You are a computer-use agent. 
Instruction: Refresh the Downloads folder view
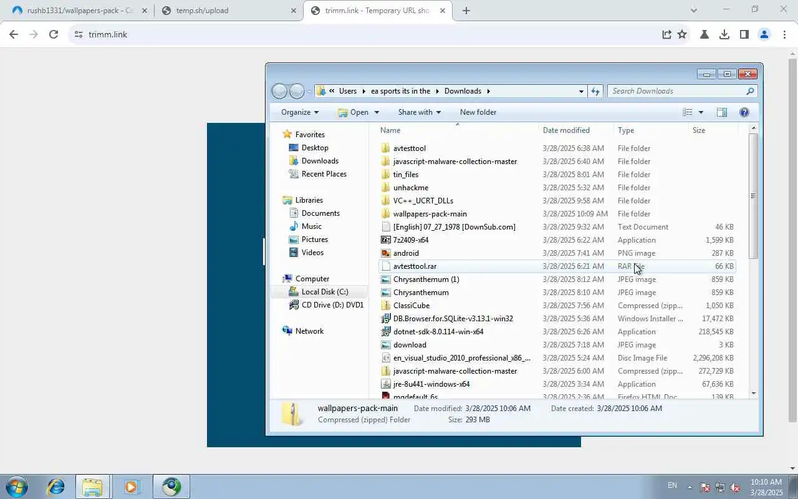coord(595,91)
